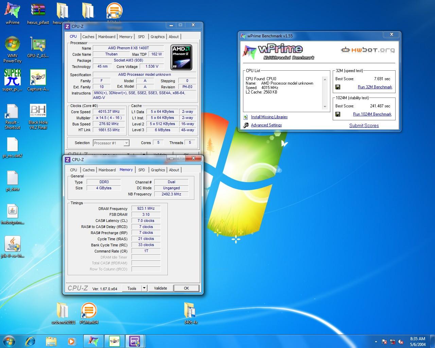435x348 pixels.
Task: Open the Windows Start menu
Action: coord(9,341)
